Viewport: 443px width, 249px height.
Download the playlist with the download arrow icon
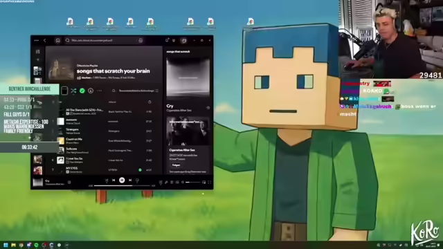(91, 91)
